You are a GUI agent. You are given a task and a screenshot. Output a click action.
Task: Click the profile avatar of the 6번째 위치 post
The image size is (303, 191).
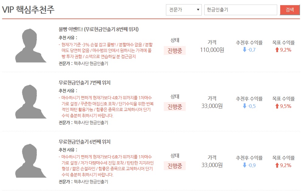click(31, 161)
